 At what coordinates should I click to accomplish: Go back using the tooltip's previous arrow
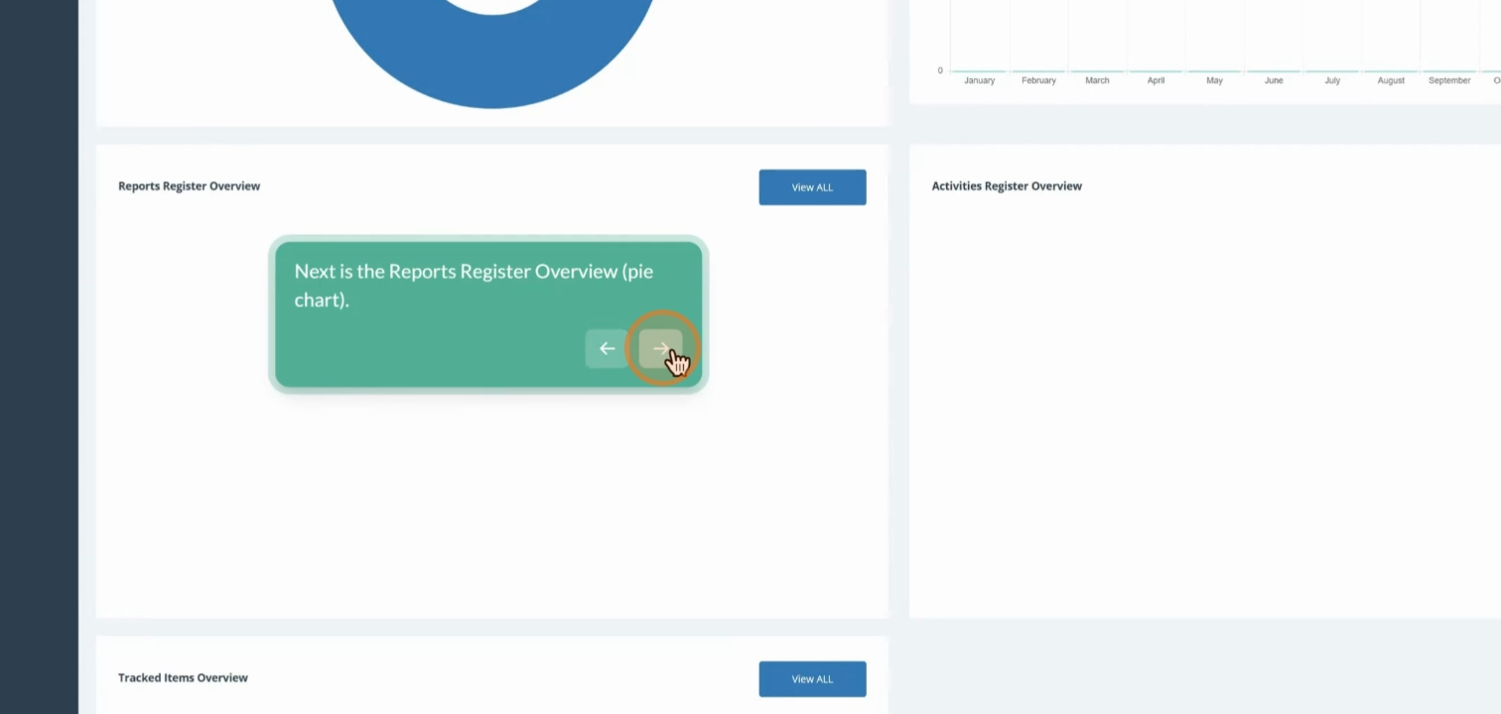pyautogui.click(x=607, y=348)
